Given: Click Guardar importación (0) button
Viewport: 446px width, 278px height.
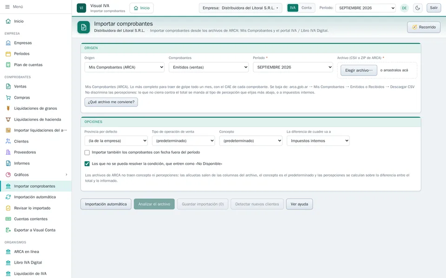Looking at the screenshot, I should (x=203, y=204).
